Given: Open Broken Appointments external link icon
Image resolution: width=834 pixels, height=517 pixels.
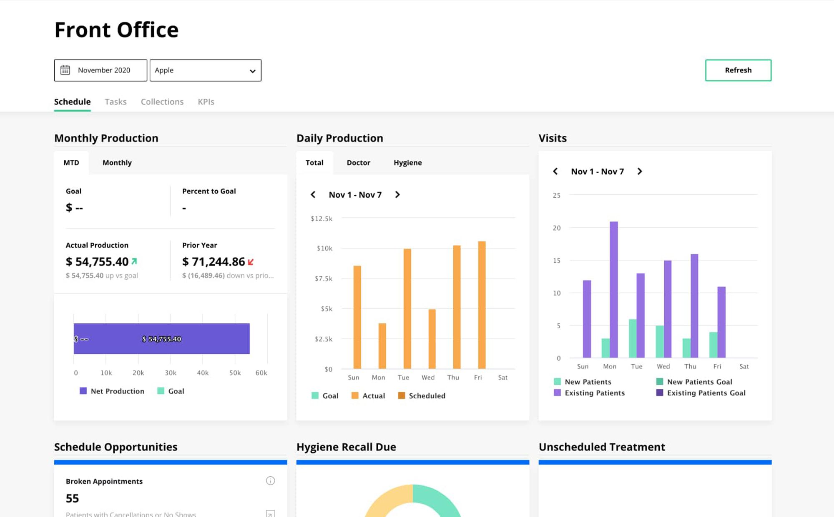Looking at the screenshot, I should coord(270,514).
